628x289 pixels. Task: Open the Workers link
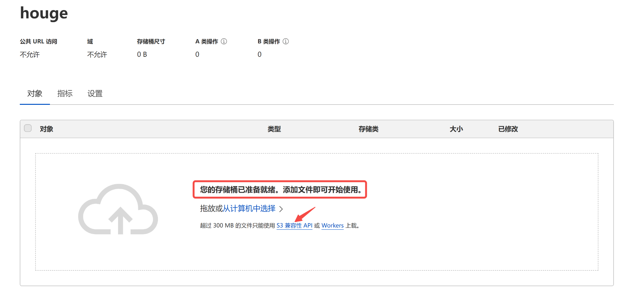333,226
